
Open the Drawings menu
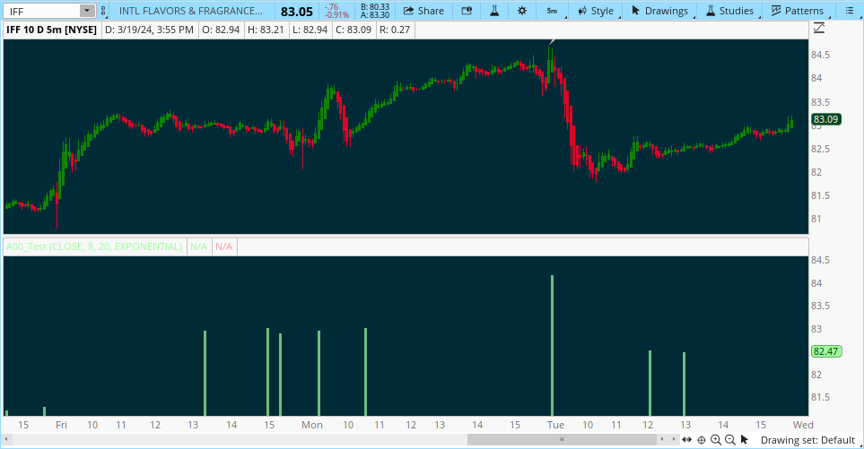pos(660,11)
